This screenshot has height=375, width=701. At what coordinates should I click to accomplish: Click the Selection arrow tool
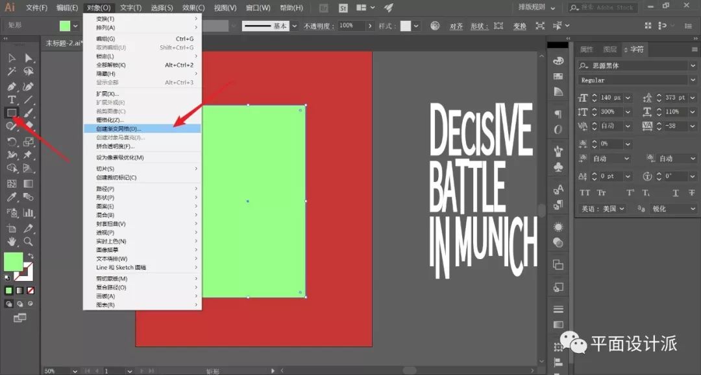pyautogui.click(x=12, y=58)
